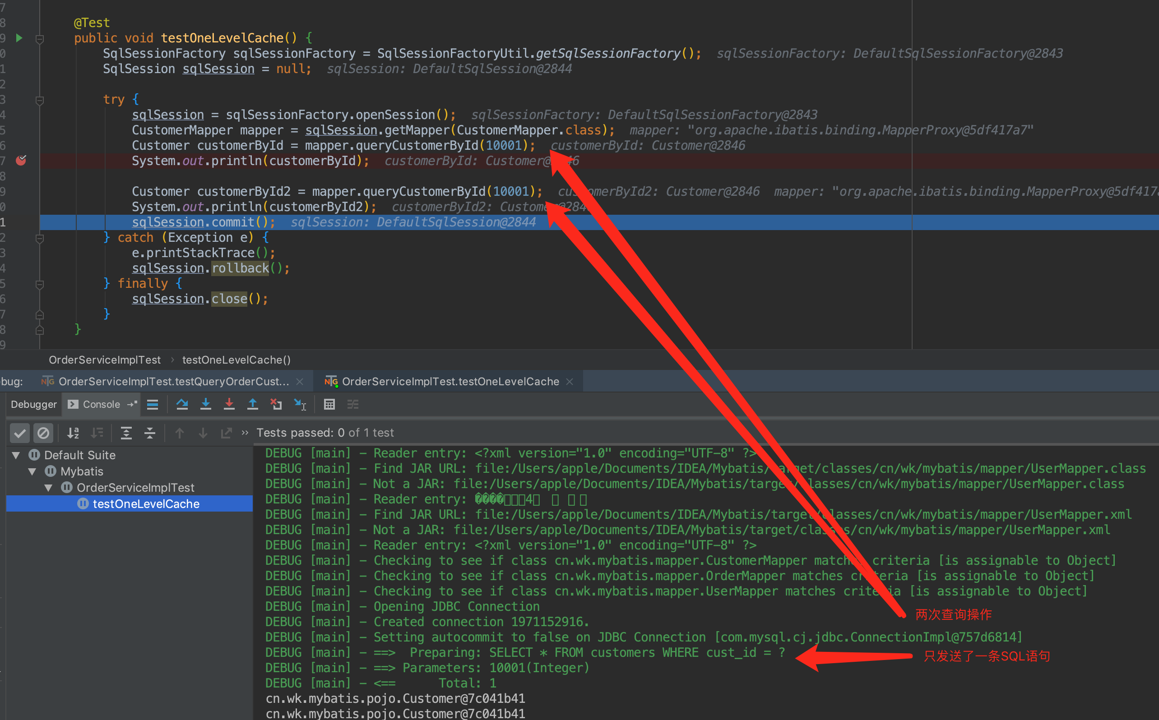Click the Step Over debugger icon
The width and height of the screenshot is (1159, 720).
(x=182, y=404)
